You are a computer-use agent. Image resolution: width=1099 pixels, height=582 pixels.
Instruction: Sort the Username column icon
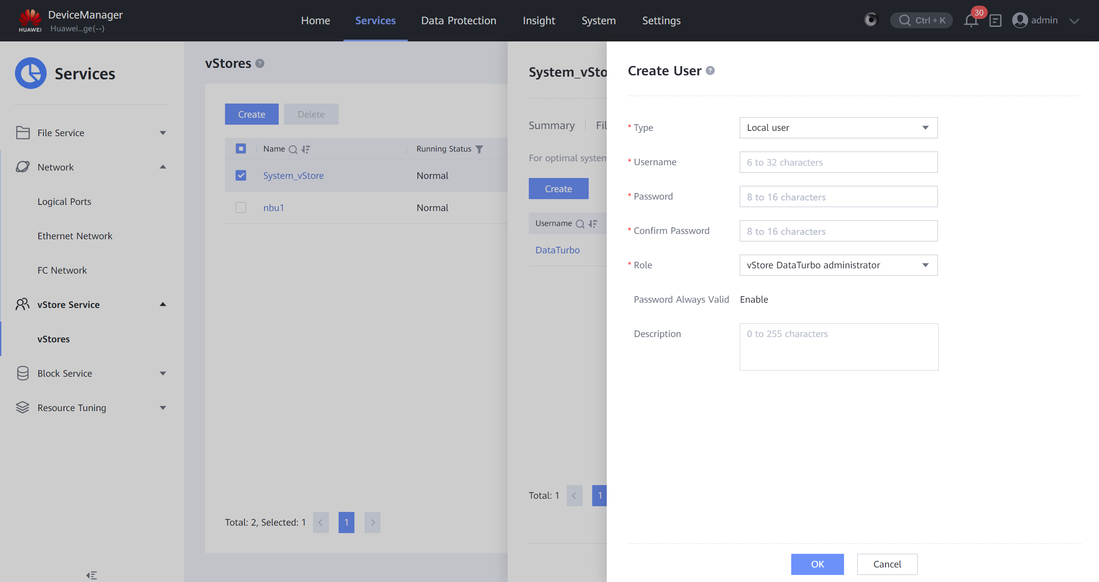coord(593,224)
